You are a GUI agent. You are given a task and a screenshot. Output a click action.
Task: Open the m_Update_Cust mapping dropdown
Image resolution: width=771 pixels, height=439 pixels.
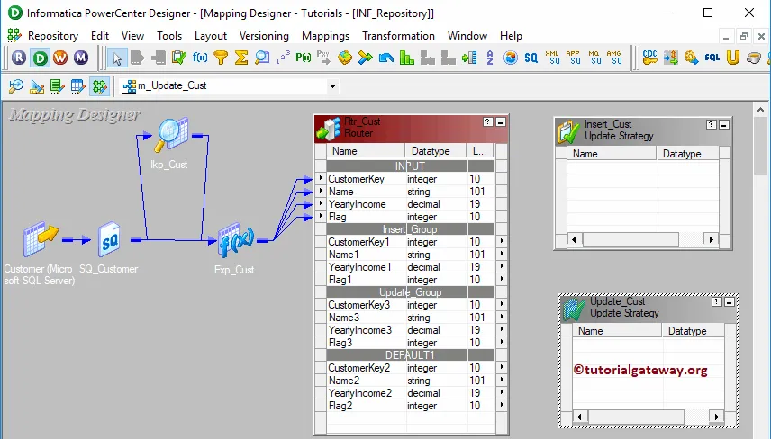pyautogui.click(x=333, y=86)
